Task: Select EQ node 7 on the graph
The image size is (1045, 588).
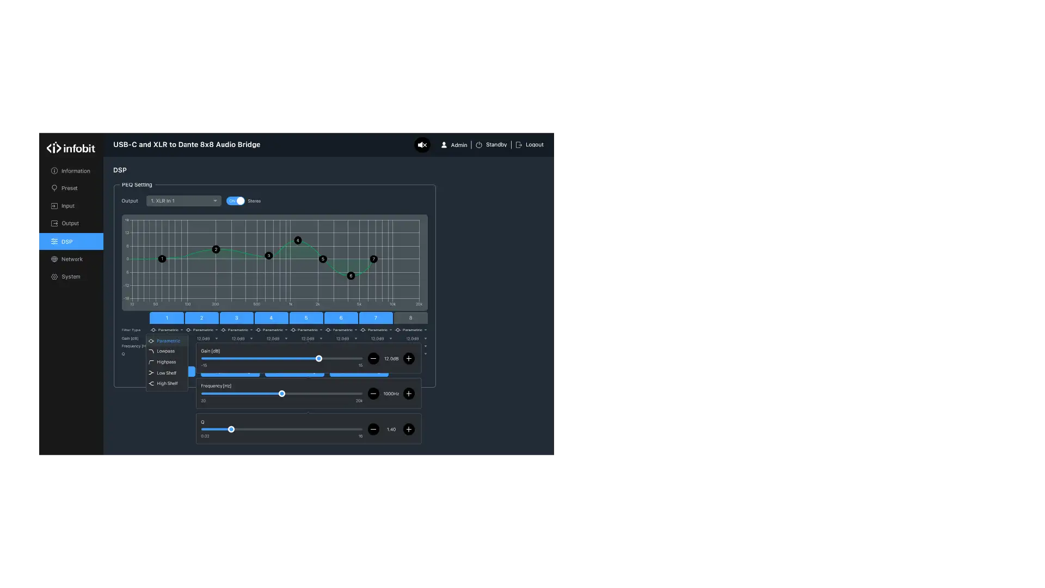Action: (x=374, y=259)
